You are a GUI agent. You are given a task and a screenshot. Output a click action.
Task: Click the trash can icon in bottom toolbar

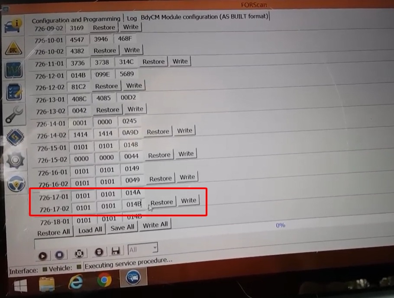click(x=99, y=252)
